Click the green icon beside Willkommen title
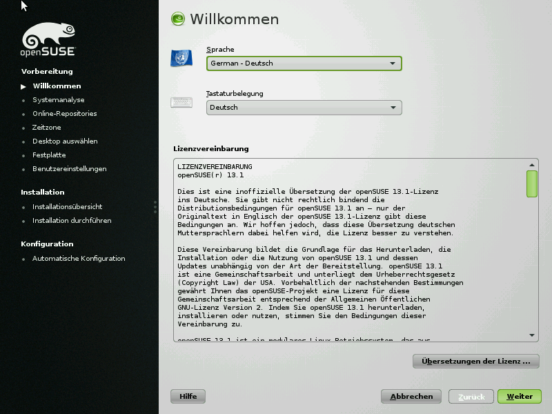This screenshot has width=552, height=414. [x=178, y=19]
